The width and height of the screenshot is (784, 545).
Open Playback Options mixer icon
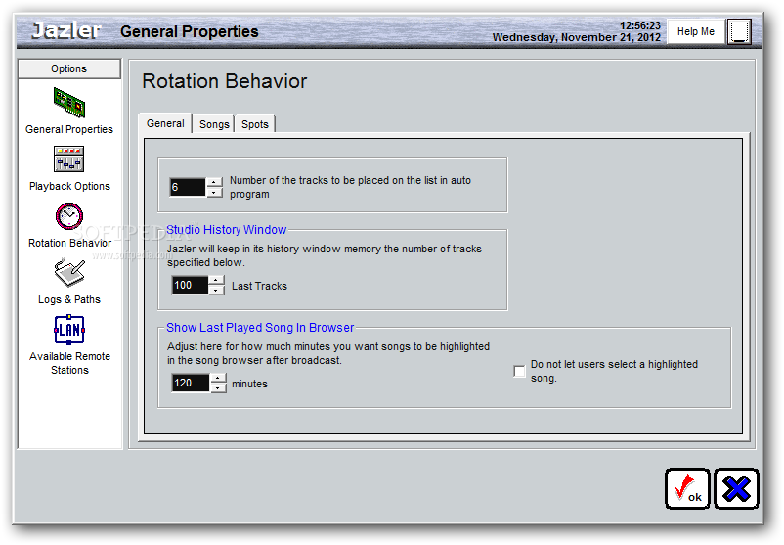pos(69,159)
